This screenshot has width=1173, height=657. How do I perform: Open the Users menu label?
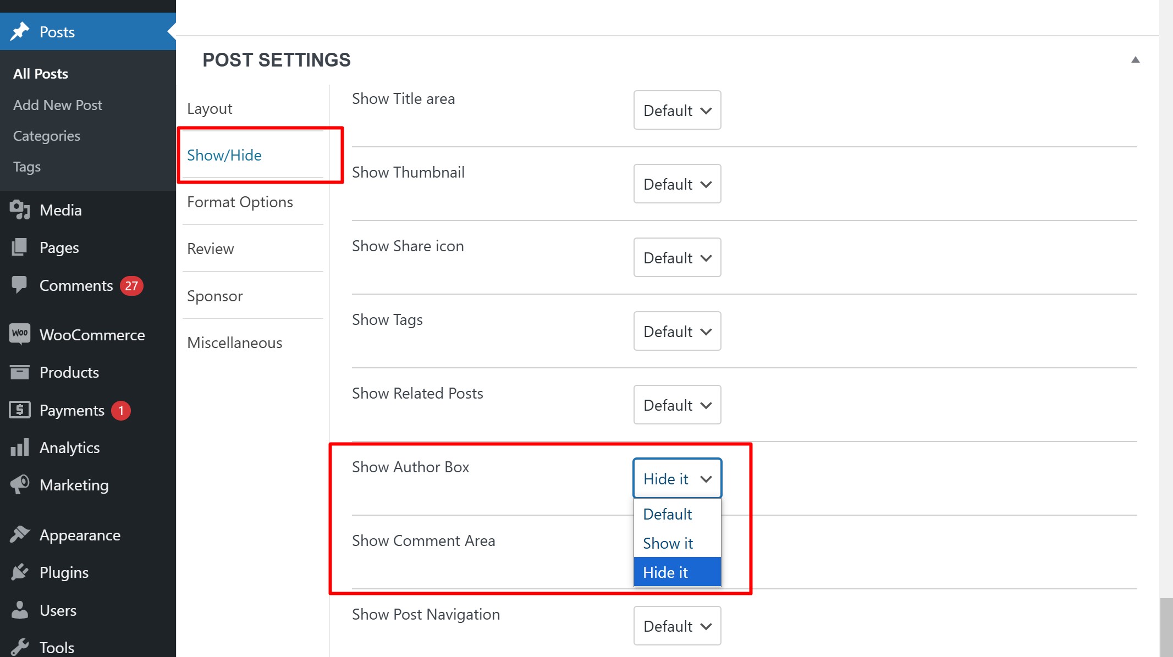pyautogui.click(x=58, y=610)
